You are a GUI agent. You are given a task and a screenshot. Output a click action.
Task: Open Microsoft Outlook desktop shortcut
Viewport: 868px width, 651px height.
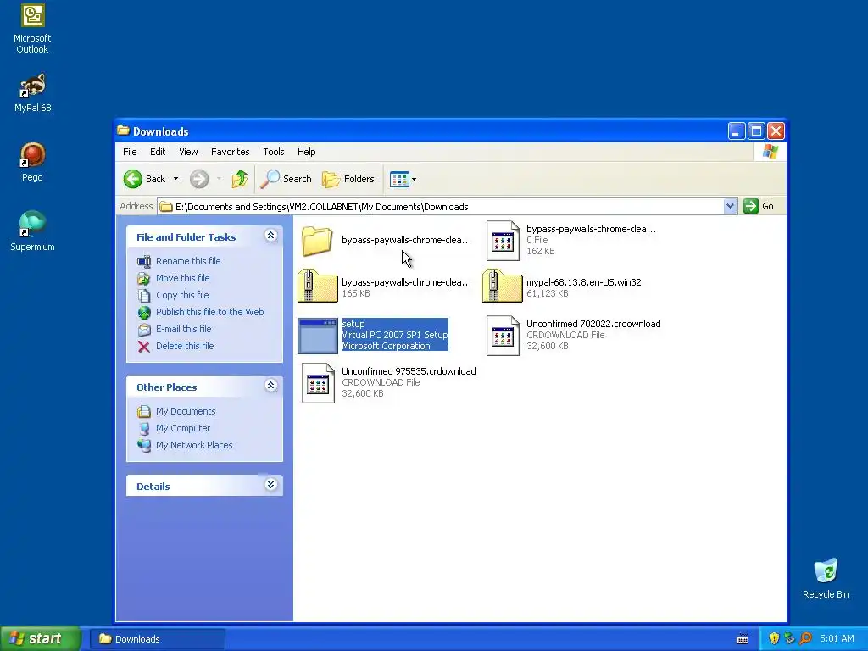(x=32, y=29)
